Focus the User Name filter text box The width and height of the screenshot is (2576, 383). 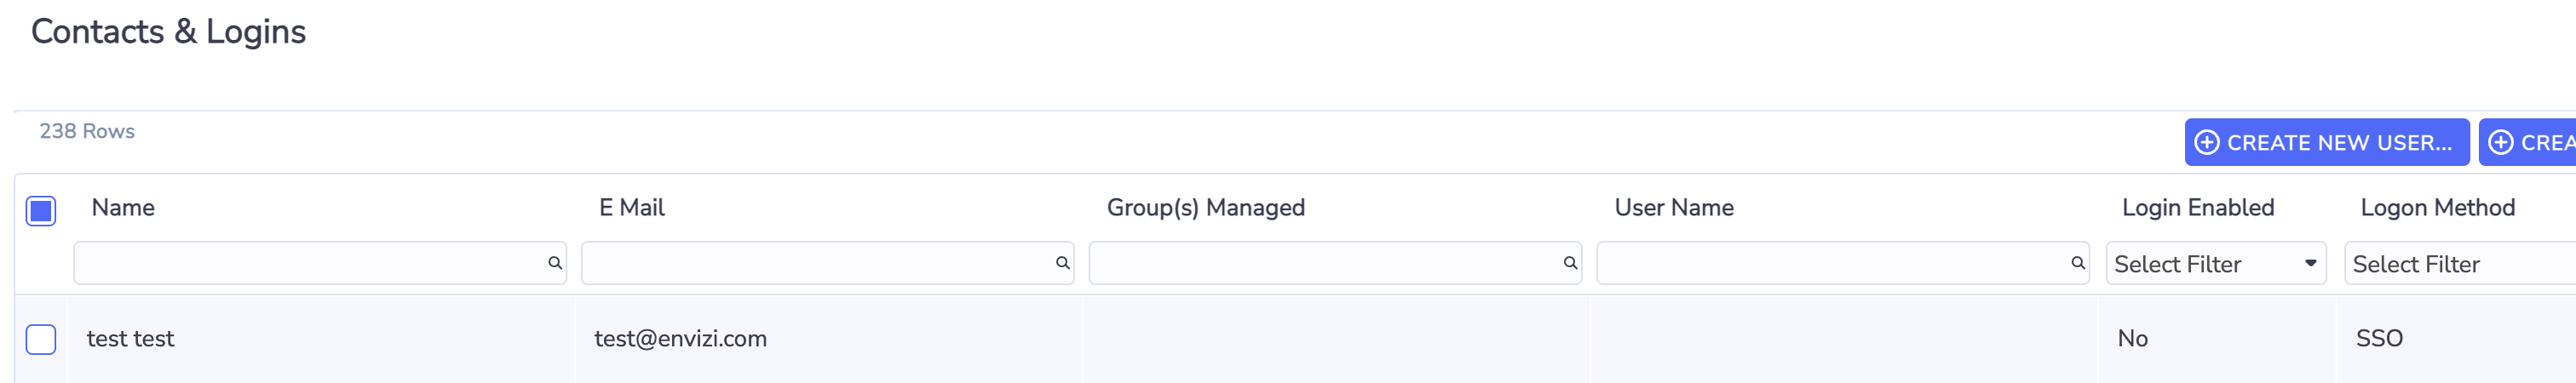tap(1843, 263)
